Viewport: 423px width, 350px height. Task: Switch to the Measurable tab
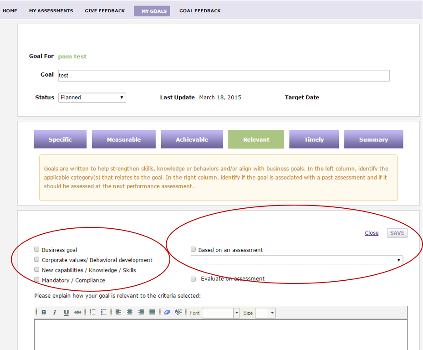[x=124, y=139]
